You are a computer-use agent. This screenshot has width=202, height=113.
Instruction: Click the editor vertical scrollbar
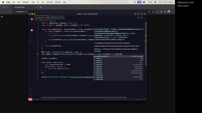pyautogui.click(x=146, y=44)
